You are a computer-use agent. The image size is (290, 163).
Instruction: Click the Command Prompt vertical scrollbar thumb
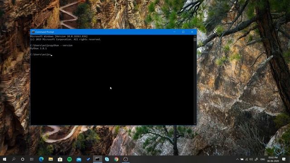(x=195, y=40)
